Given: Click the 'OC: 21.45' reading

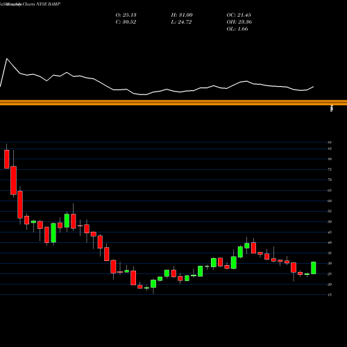Looking at the screenshot, I should 239,15.
